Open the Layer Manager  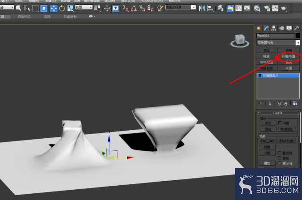(220, 9)
